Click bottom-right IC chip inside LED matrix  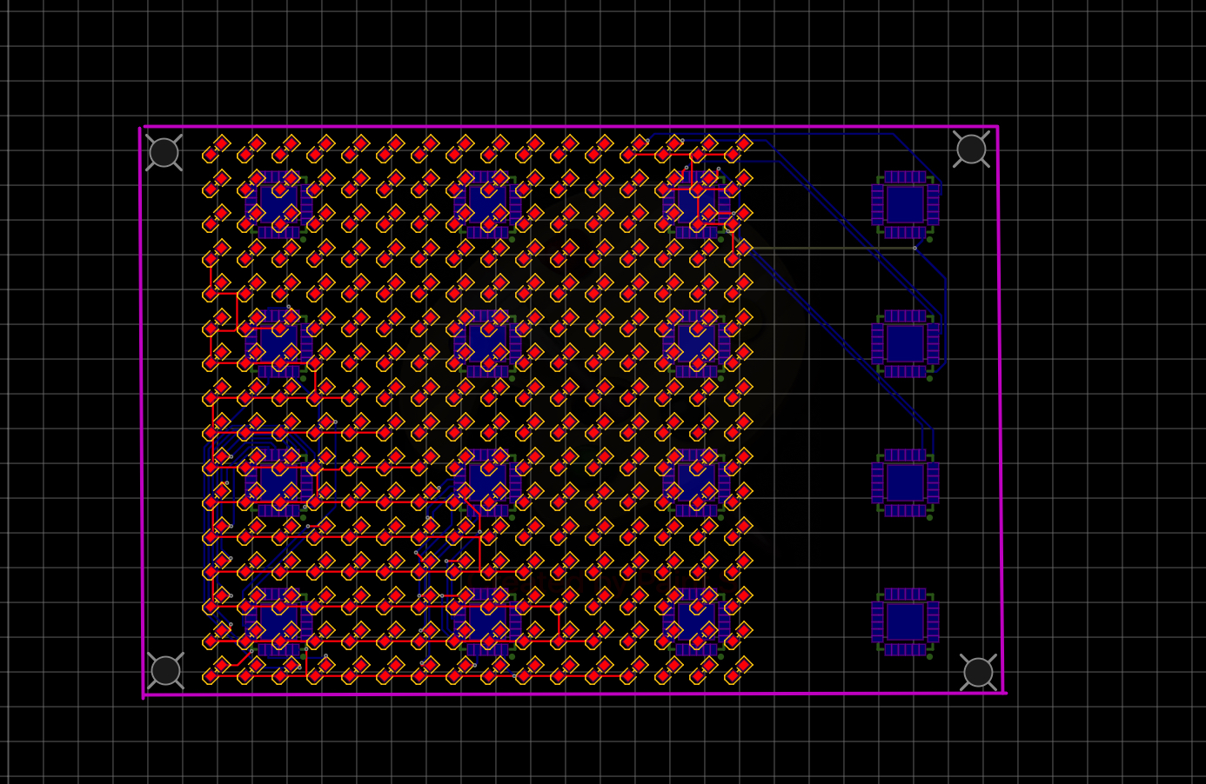click(x=696, y=621)
